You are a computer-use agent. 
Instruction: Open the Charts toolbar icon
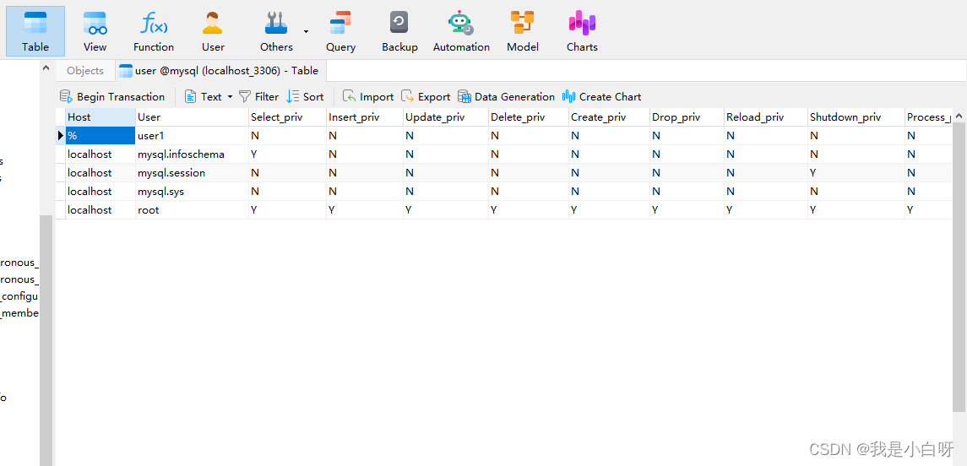[582, 31]
